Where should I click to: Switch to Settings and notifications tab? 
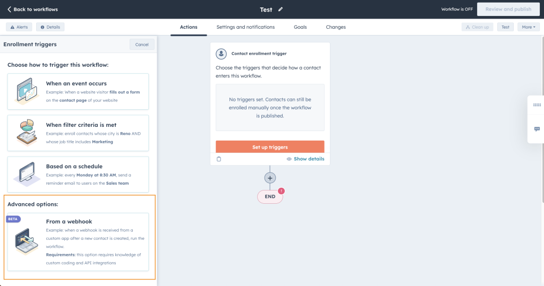click(x=245, y=27)
